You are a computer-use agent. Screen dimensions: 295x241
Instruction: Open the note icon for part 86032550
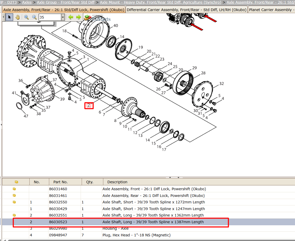(x=14, y=202)
